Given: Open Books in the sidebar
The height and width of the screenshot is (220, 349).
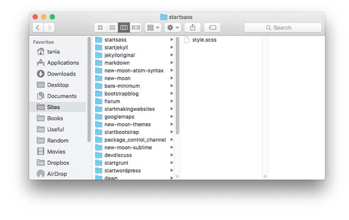Looking at the screenshot, I should tap(57, 118).
